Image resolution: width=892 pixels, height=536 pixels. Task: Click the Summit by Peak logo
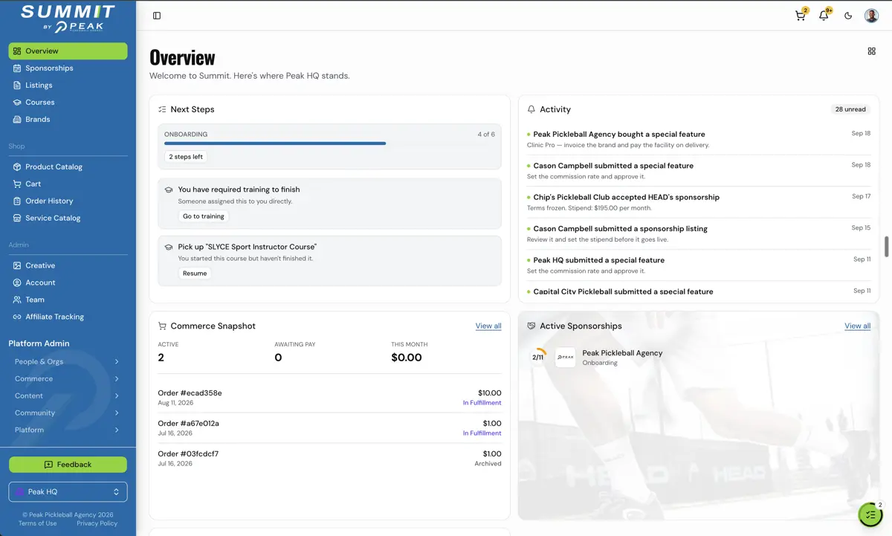pos(68,19)
